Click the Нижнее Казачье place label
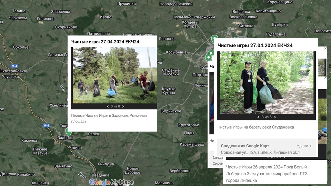 point(40,151)
